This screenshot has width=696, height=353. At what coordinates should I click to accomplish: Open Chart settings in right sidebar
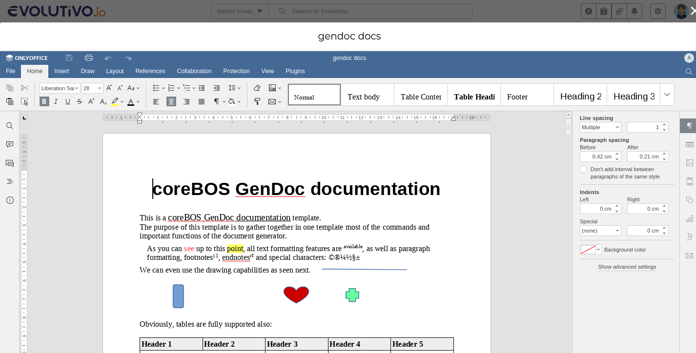pos(690,218)
